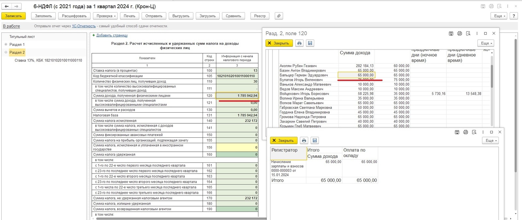The image size is (522, 220).
Task: Click printer icon in lower detail window toolbar
Action: (304, 141)
